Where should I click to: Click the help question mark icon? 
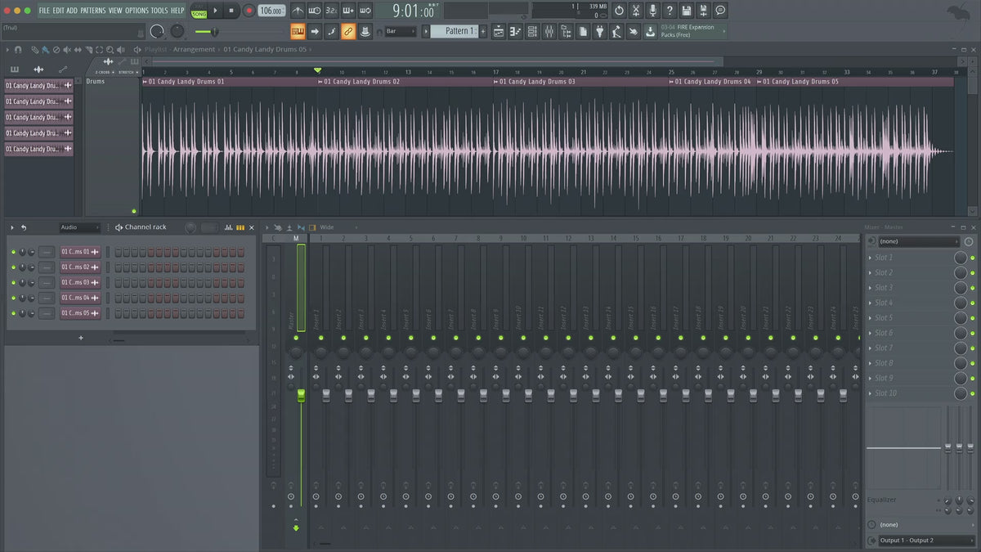pyautogui.click(x=670, y=11)
